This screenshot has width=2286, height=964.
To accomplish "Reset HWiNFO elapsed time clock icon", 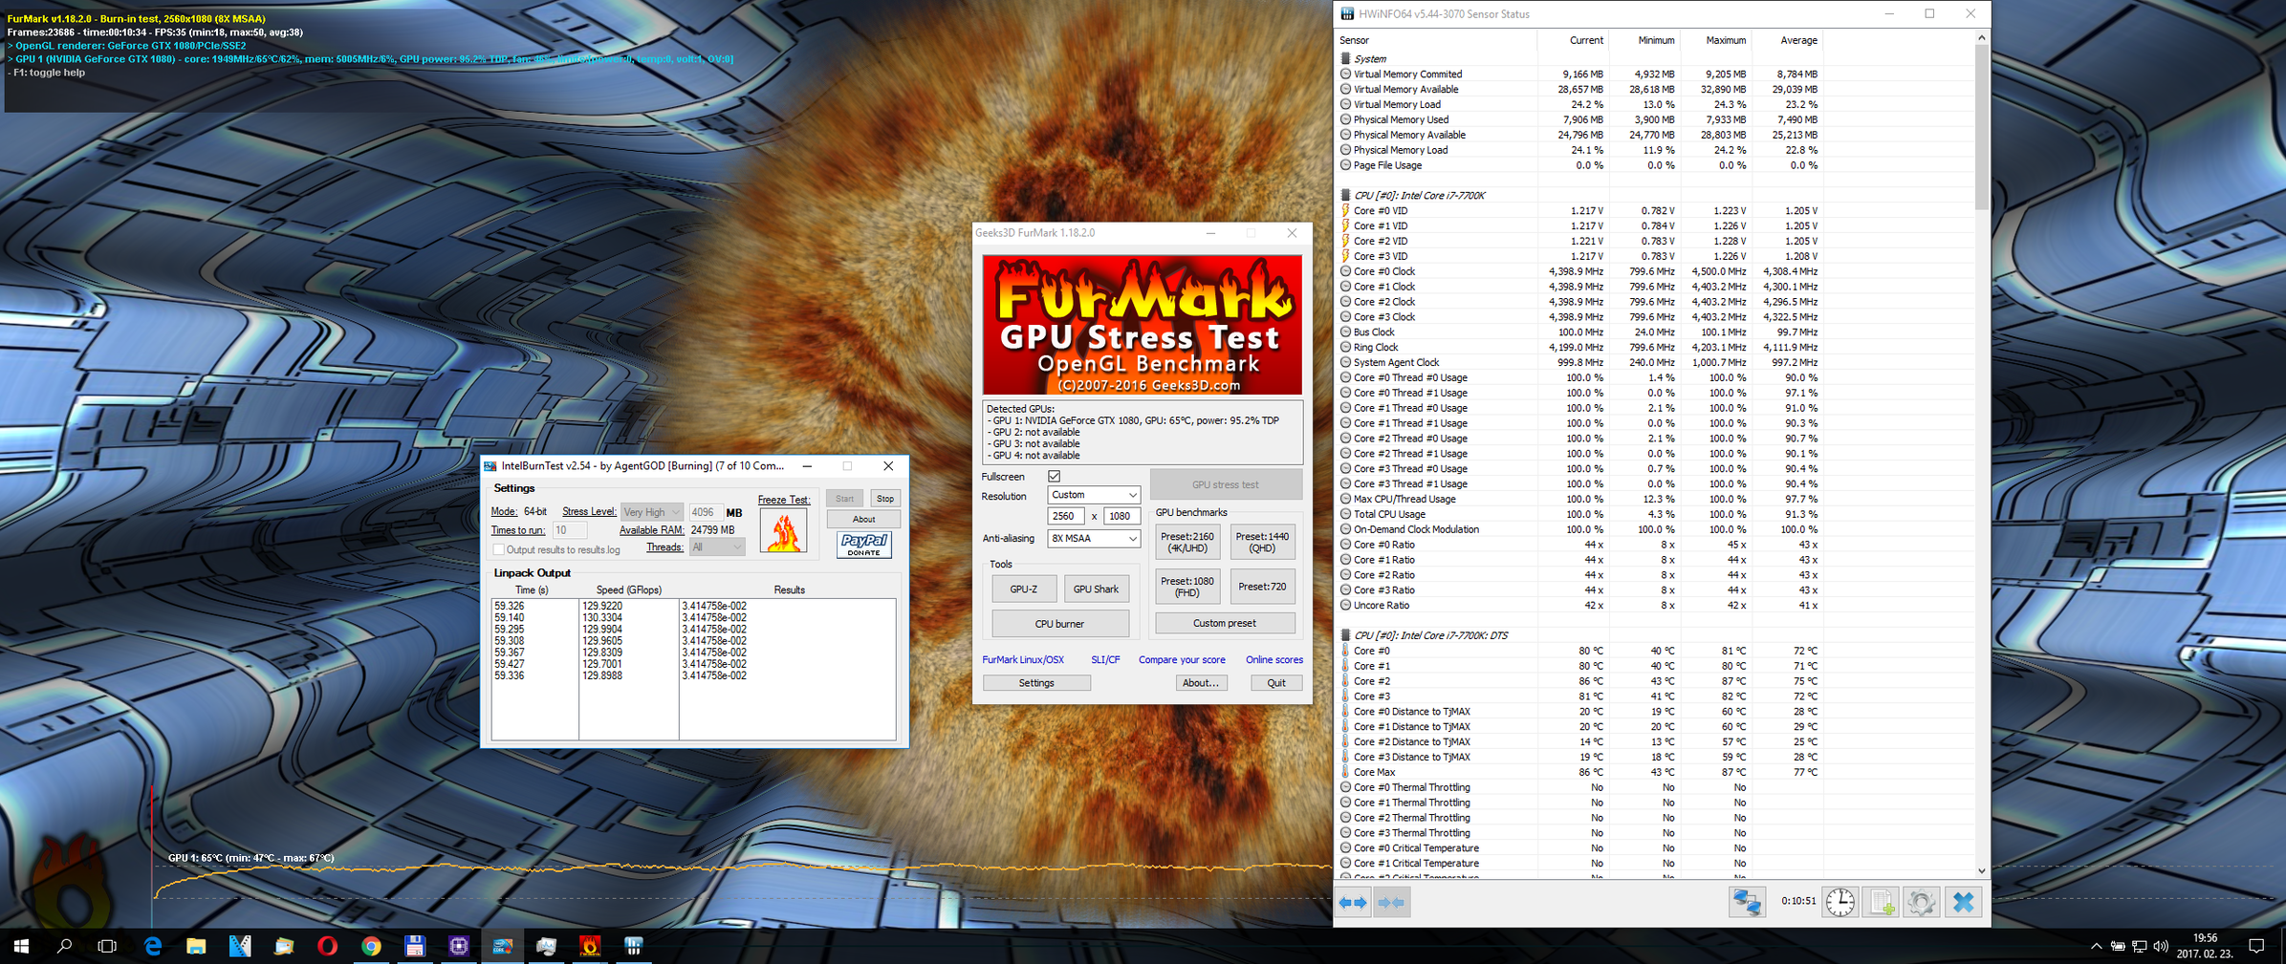I will [1840, 902].
